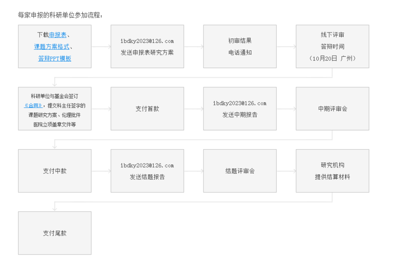Click the arrow between 支付首款 and 发送中期报告
Screen dimensions: 394x263
point(194,109)
